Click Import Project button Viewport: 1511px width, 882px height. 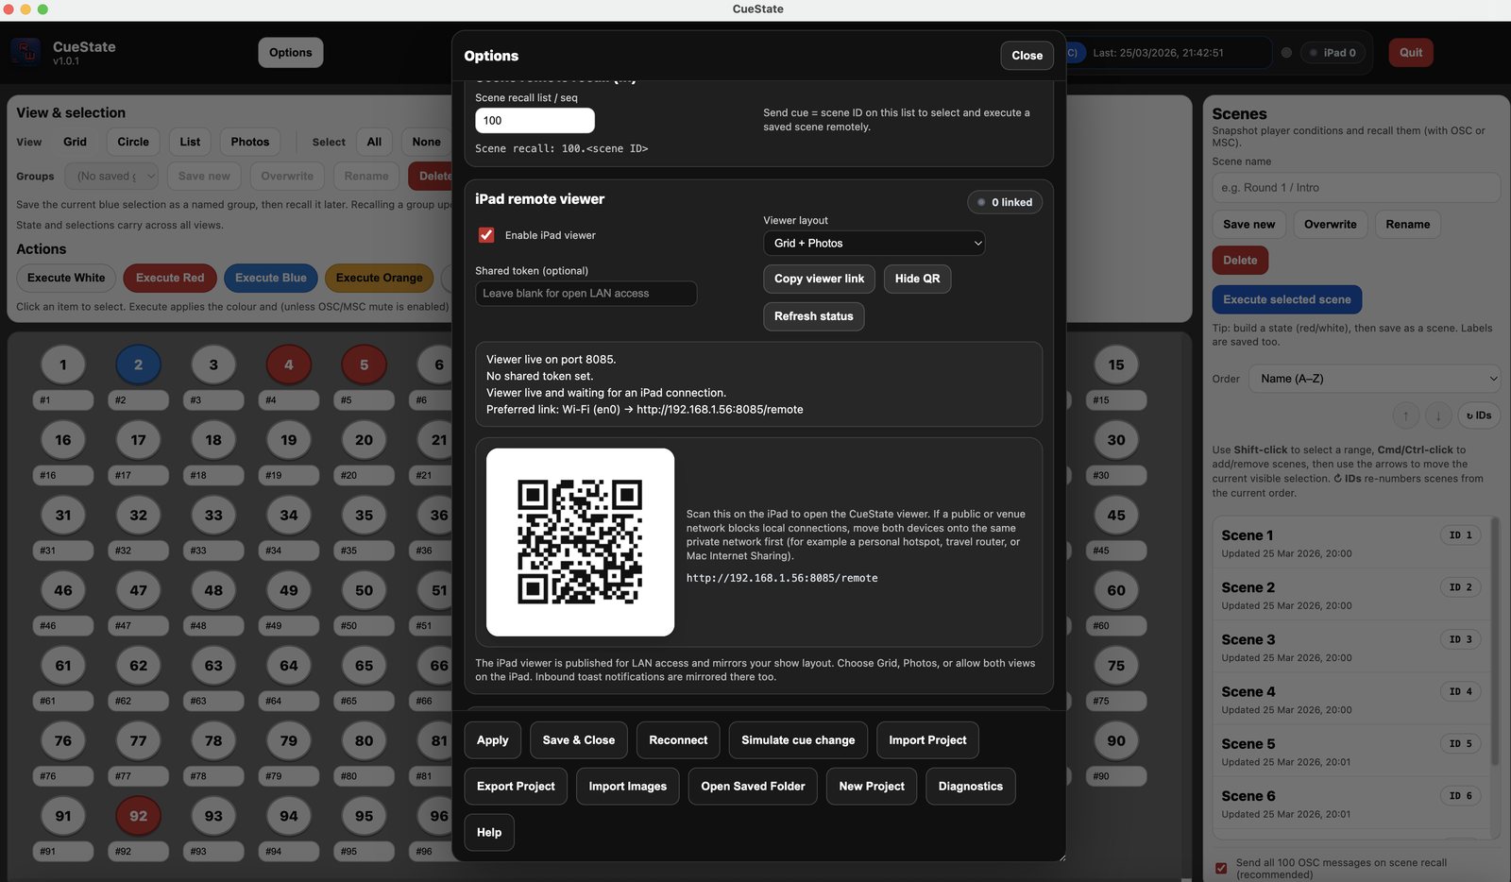[x=927, y=740]
